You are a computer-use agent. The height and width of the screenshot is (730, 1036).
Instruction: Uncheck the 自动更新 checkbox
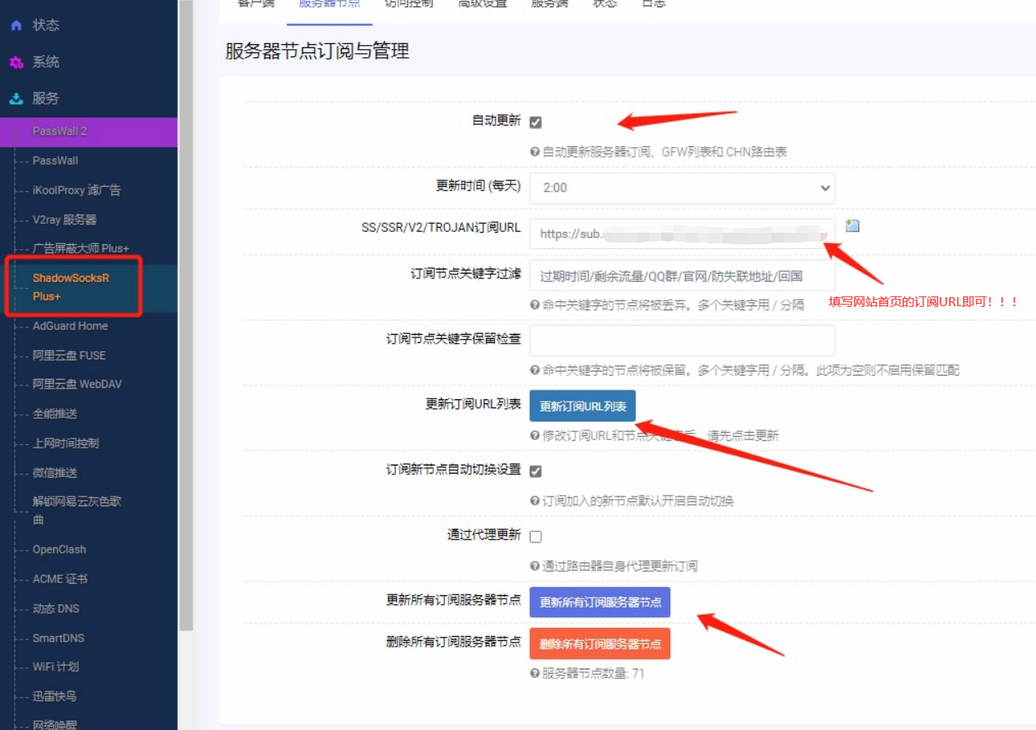pyautogui.click(x=536, y=122)
